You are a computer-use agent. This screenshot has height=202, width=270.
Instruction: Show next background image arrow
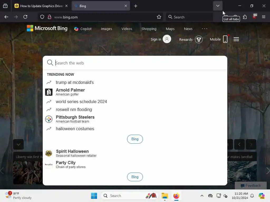[251, 144]
